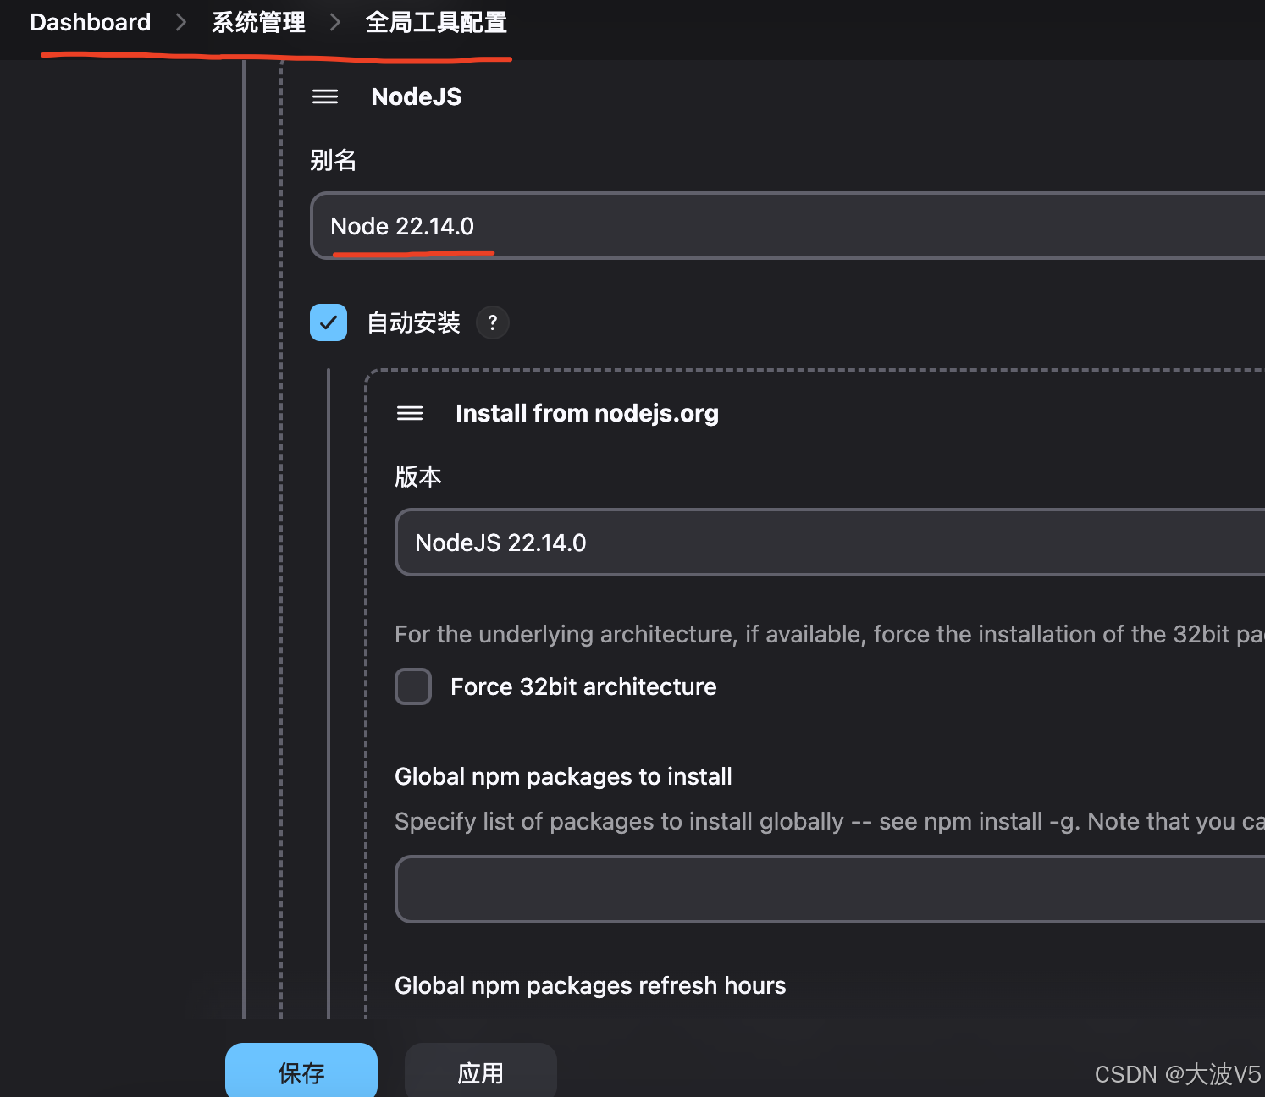1265x1097 pixels.
Task: Enable Force 32bit architecture checkbox
Action: [413, 686]
